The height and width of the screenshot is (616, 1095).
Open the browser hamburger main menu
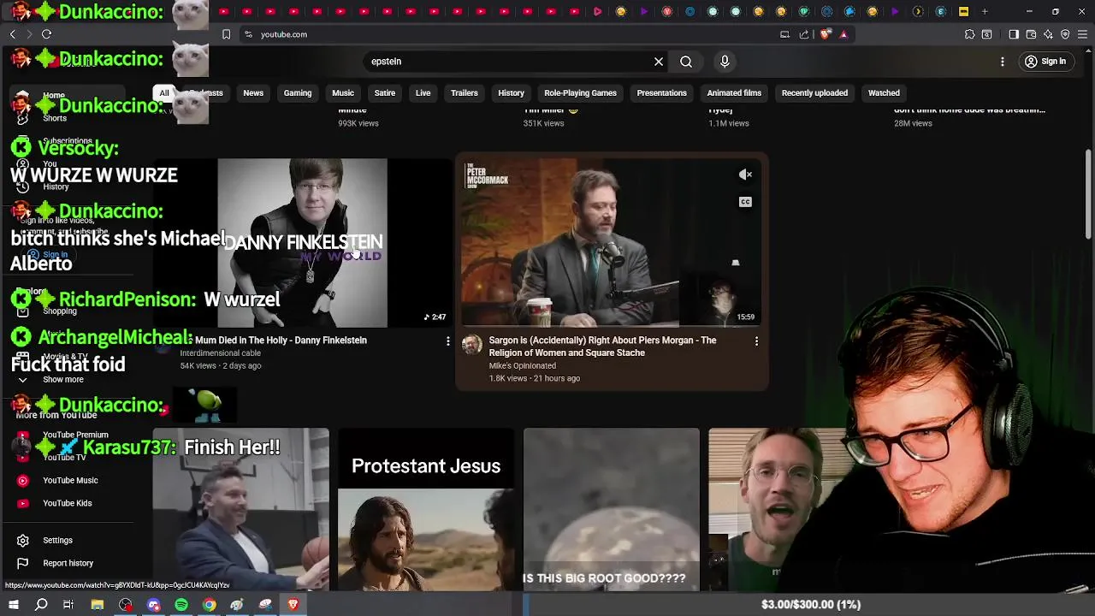click(x=1083, y=34)
